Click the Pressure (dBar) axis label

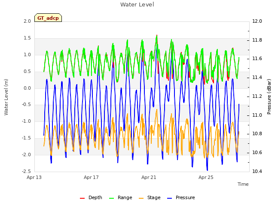(269, 97)
